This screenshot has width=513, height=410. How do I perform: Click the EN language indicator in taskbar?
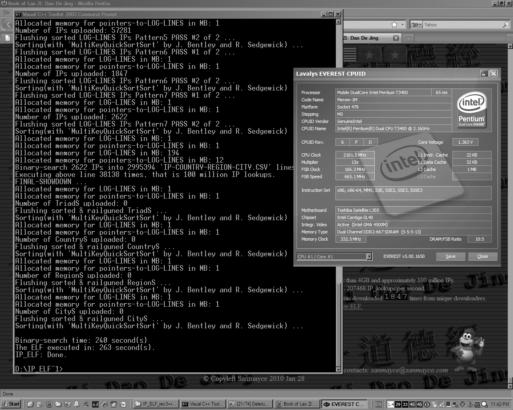tap(378, 404)
